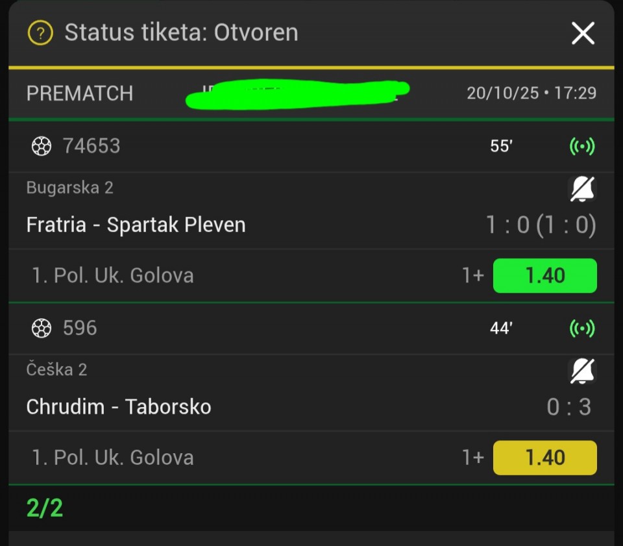Click the Češka 2 league label
The height and width of the screenshot is (546, 623).
pyautogui.click(x=56, y=369)
